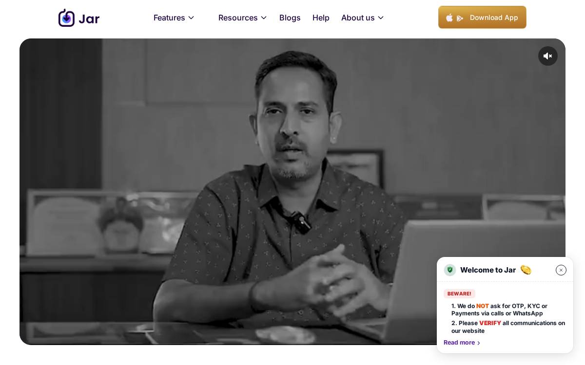Click the 'Please VERIFY all communications' line
The image size is (585, 365).
508,327
